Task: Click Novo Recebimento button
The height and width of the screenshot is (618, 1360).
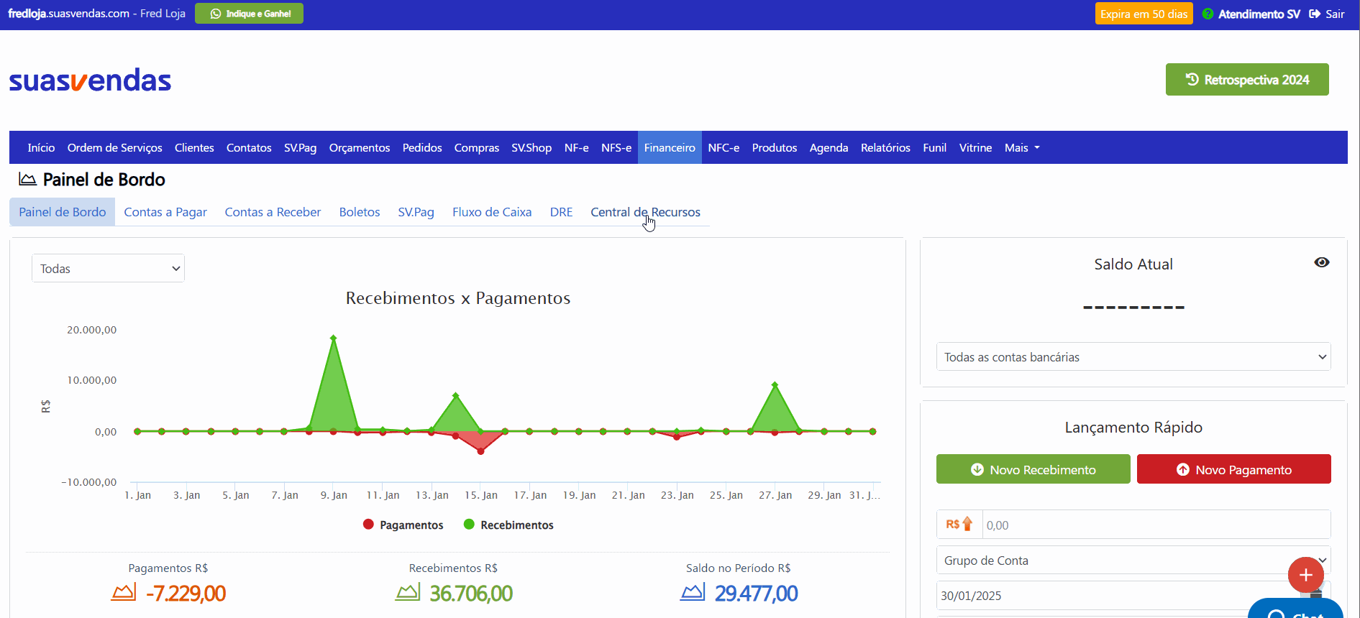Action: tap(1033, 469)
